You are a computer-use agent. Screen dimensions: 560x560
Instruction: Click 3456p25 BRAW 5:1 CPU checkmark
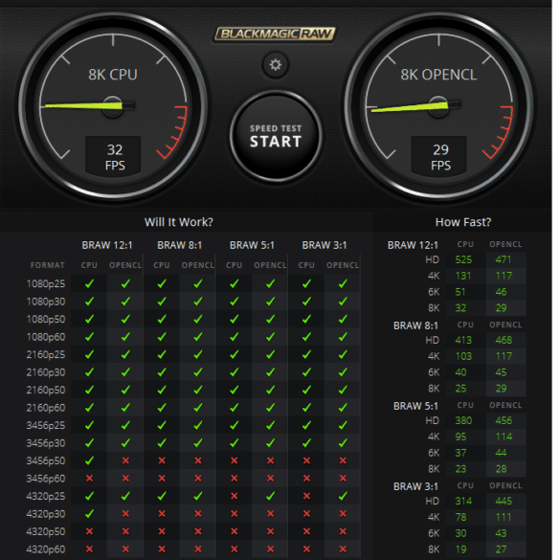click(x=234, y=425)
